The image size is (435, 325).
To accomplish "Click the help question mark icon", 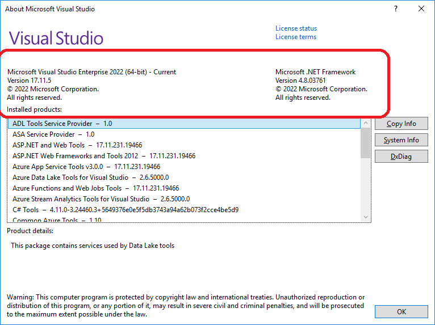I will pos(396,9).
